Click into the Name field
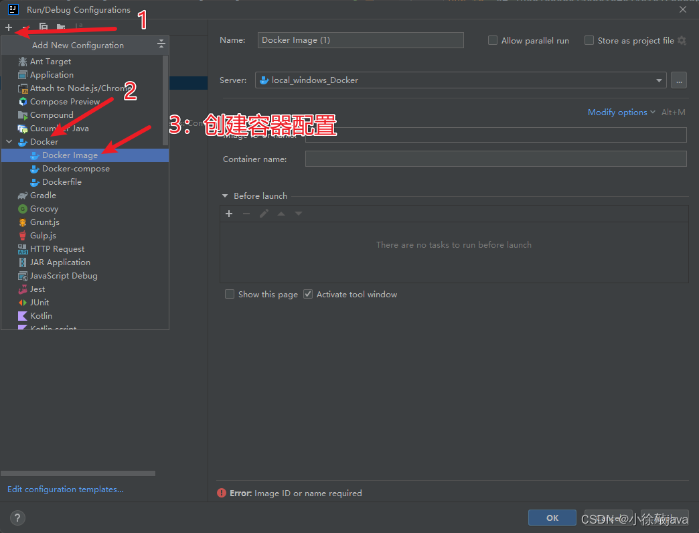Image resolution: width=699 pixels, height=533 pixels. (361, 40)
